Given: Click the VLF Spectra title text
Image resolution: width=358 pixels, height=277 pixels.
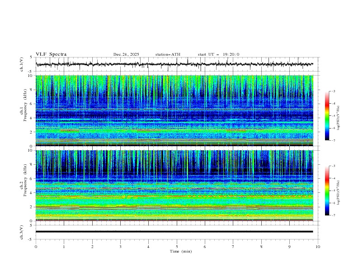Looking at the screenshot, I should coord(51,54).
